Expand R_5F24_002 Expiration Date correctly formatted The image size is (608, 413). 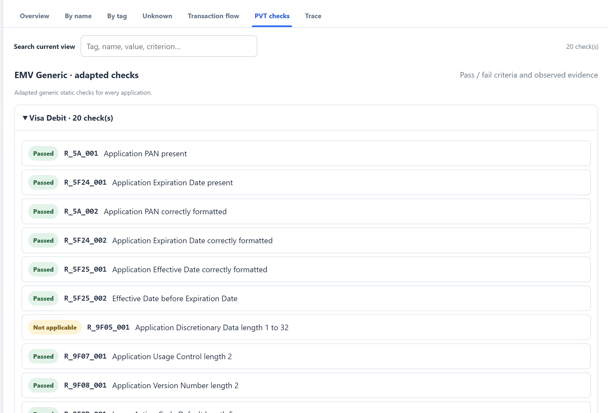pyautogui.click(x=306, y=240)
